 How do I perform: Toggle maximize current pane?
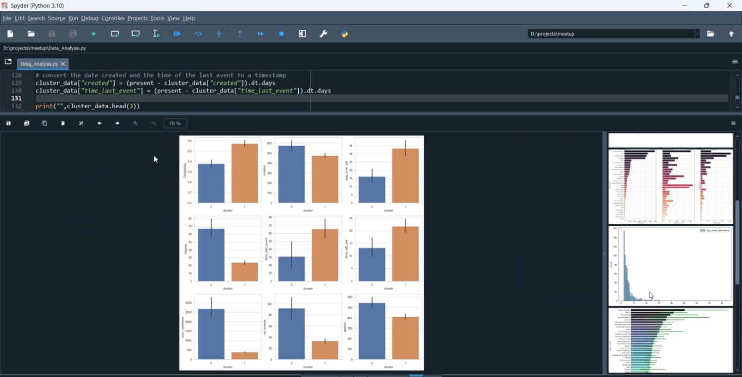pos(303,34)
